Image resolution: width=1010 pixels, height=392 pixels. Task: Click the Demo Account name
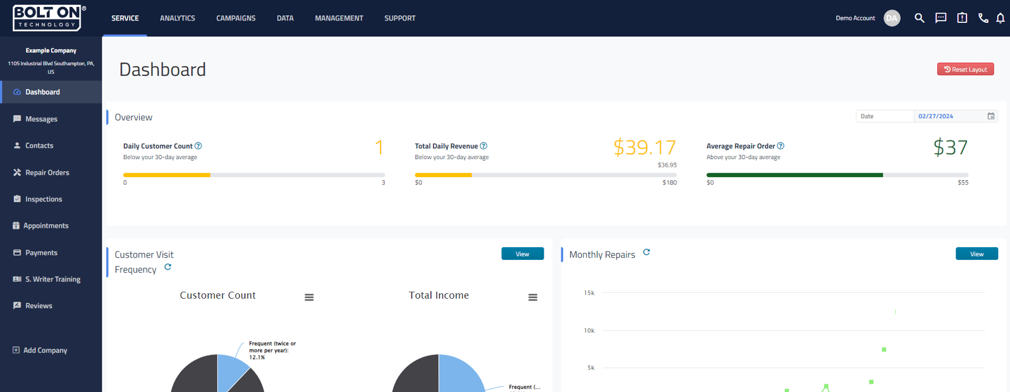[855, 18]
